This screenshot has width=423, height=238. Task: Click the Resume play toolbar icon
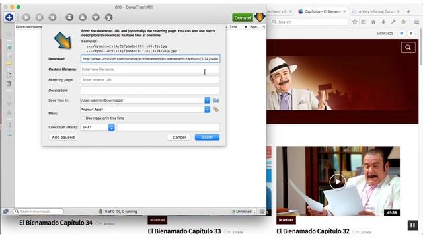point(26,17)
